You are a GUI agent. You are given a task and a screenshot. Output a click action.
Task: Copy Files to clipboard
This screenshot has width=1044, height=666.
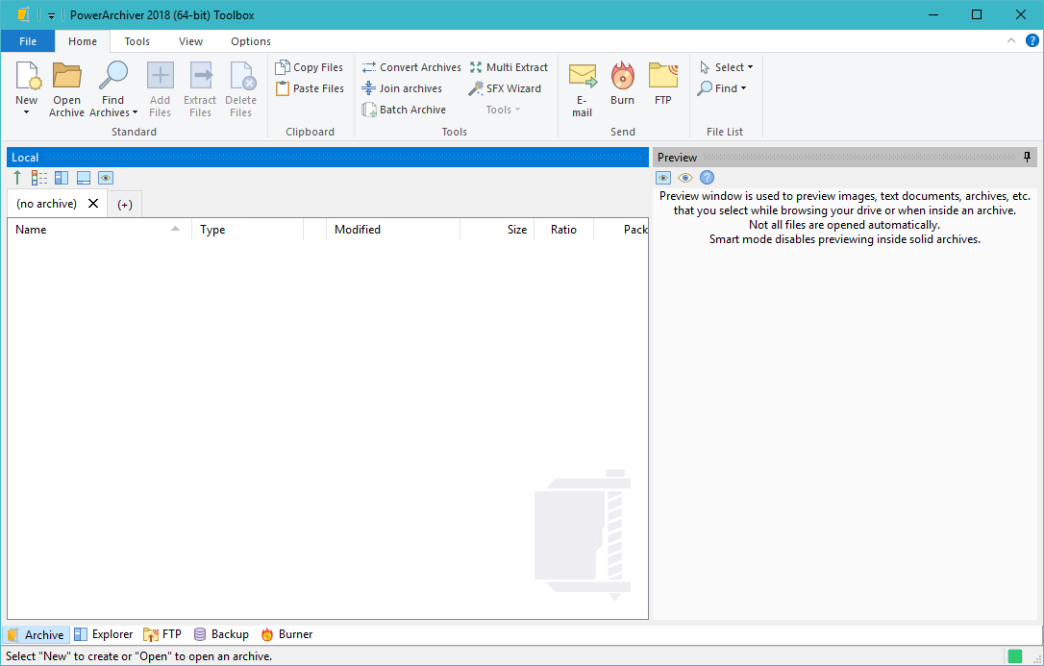coord(310,67)
